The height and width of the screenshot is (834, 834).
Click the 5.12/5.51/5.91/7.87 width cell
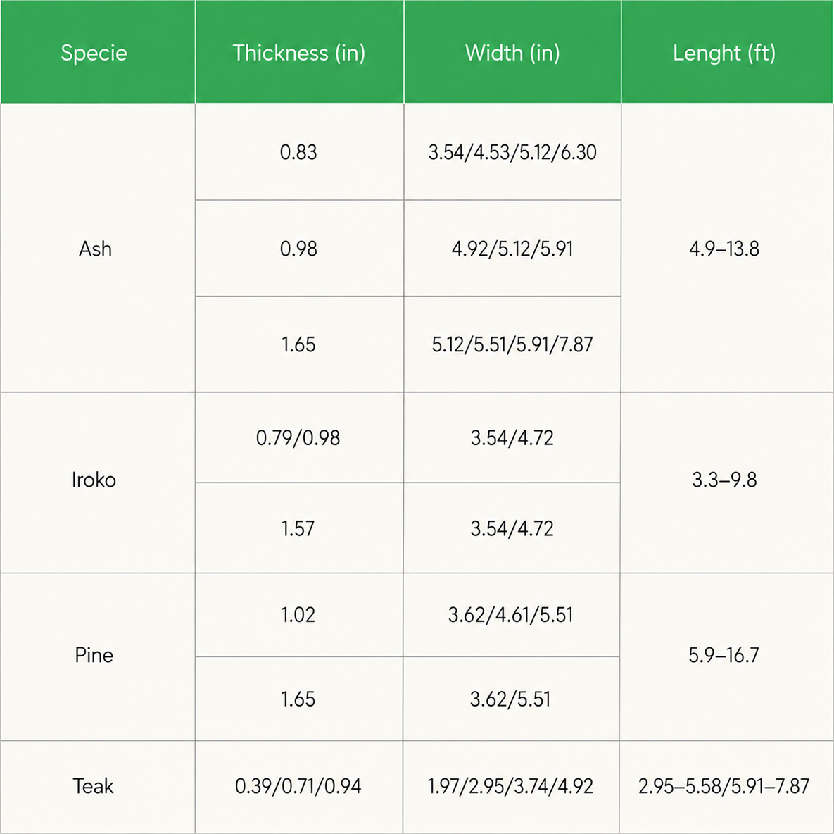512,344
